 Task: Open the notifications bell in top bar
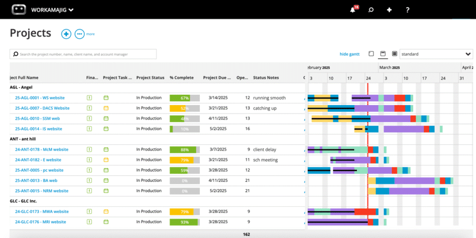[x=352, y=10]
